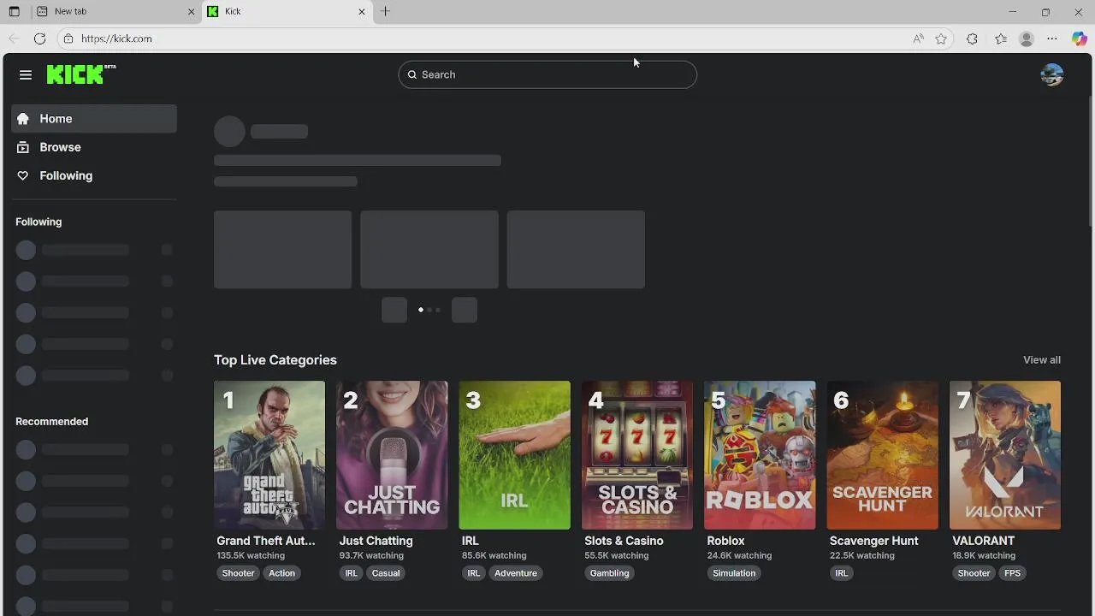Open the Favorites list icon

1001,38
